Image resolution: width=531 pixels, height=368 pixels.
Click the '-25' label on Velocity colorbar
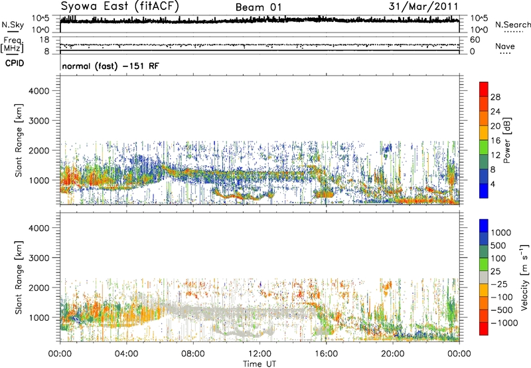(499, 284)
